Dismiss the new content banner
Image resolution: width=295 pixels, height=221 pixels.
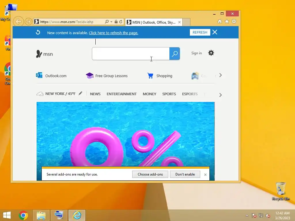tap(215, 32)
